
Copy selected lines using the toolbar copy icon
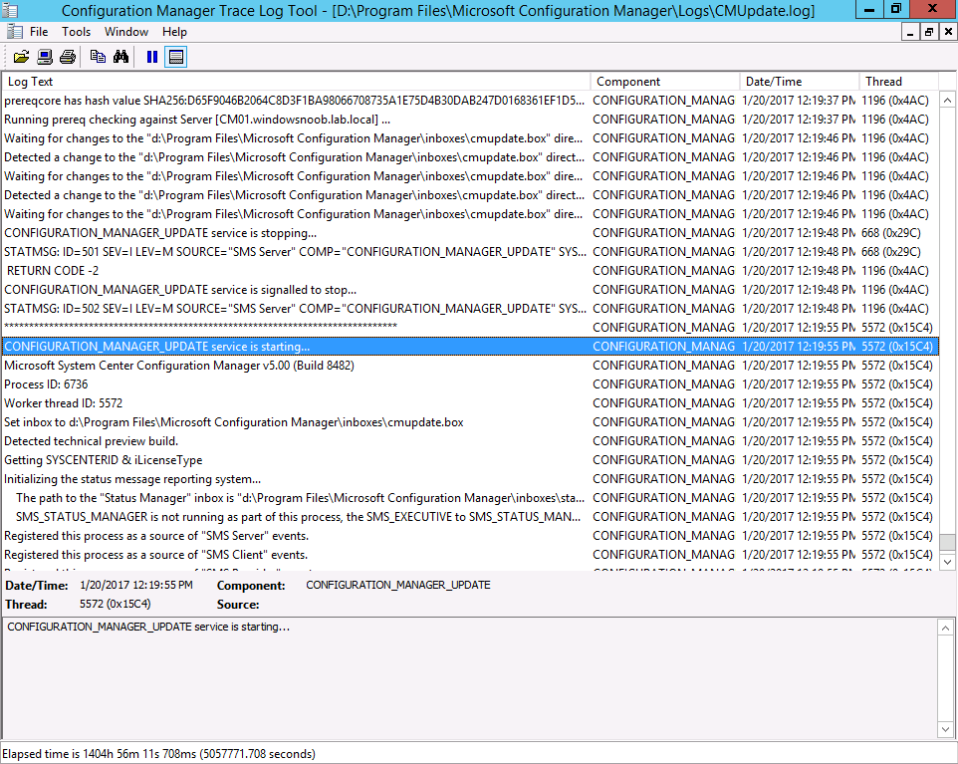click(98, 57)
